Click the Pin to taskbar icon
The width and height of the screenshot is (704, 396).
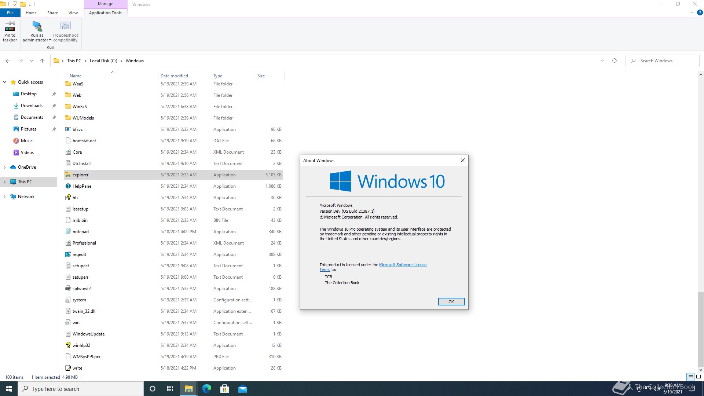click(10, 26)
